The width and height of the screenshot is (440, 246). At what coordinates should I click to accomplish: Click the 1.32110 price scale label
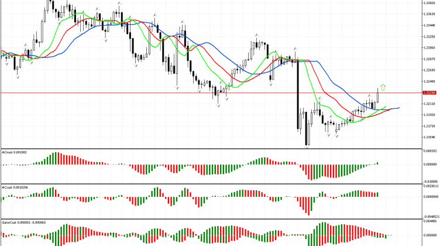429,104
